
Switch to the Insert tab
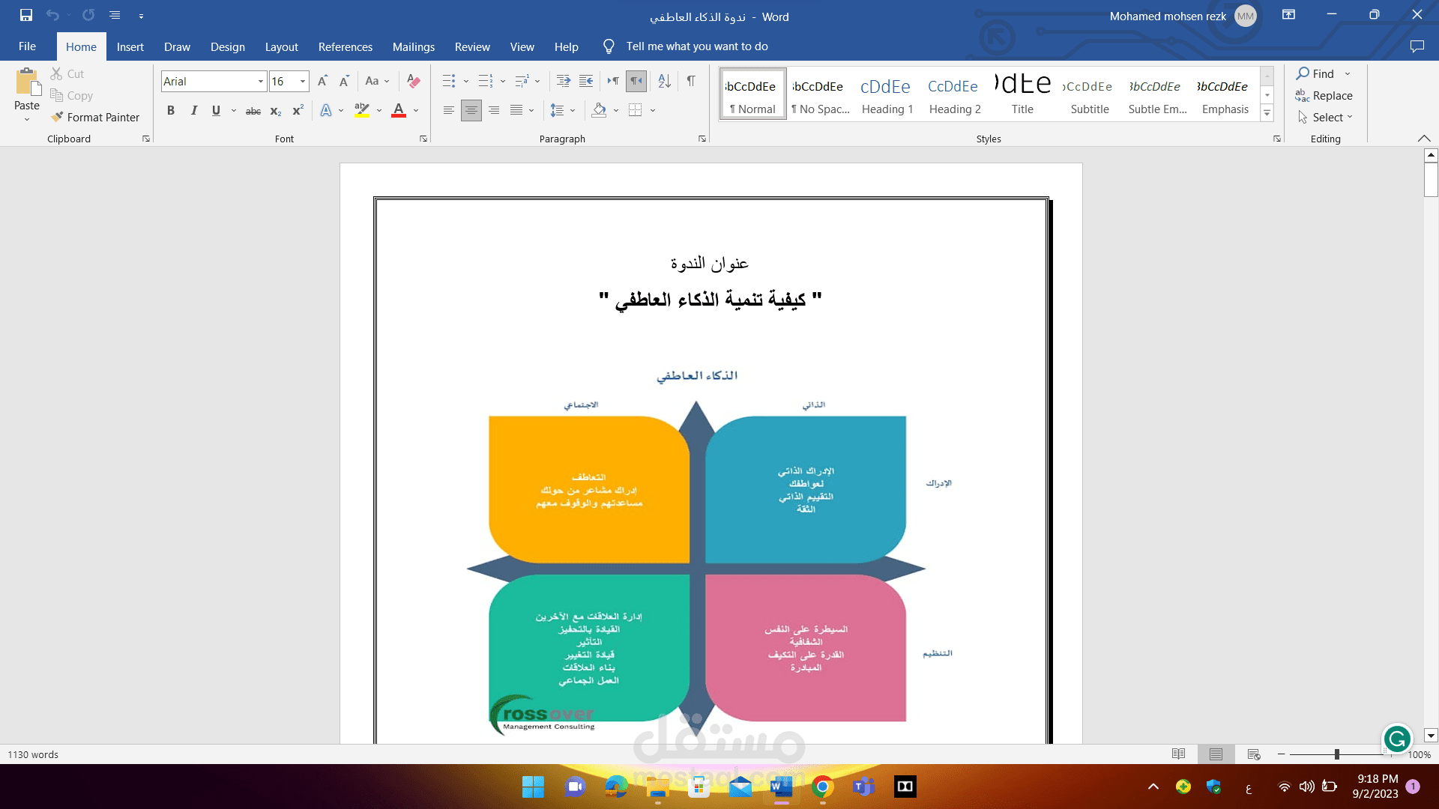coord(130,46)
